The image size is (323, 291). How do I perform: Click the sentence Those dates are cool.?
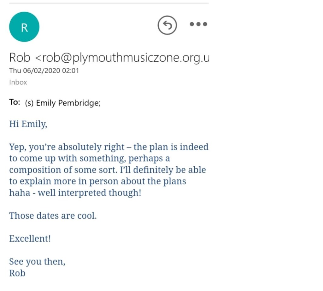[x=53, y=216]
